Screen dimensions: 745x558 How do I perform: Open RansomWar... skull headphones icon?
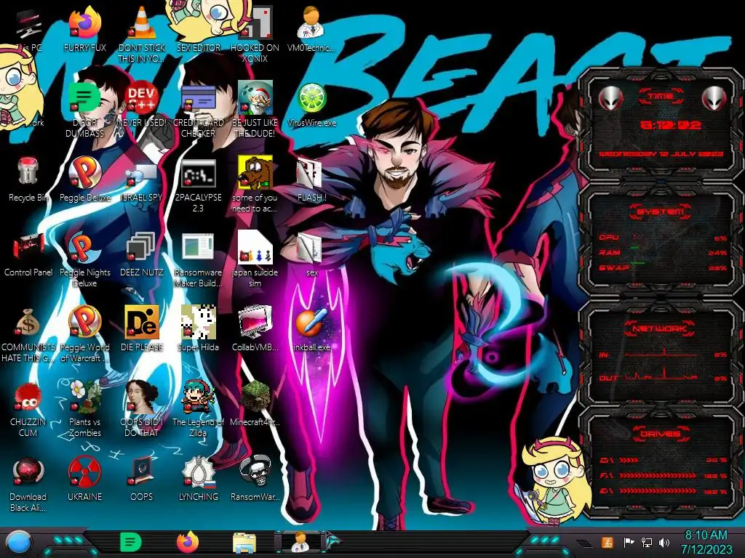(255, 478)
